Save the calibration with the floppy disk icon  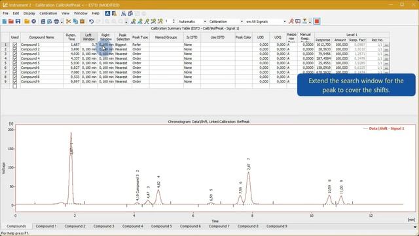(18, 22)
